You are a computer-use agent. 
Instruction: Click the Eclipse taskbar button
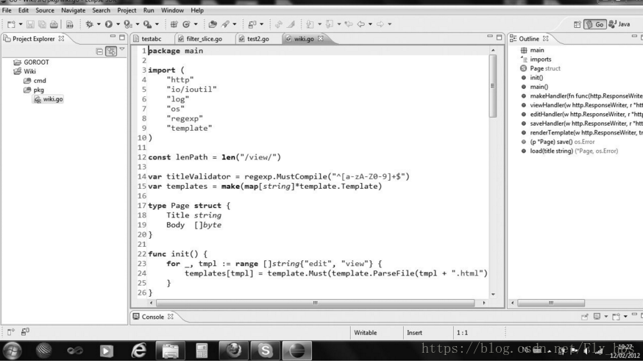(297, 351)
